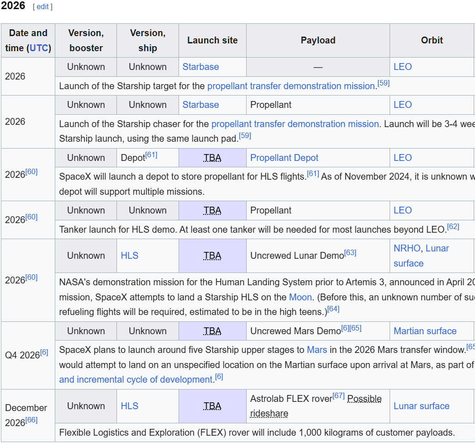This screenshot has height=443, width=475.
Task: Click TBA launch site in Uncrewed Lunar Demo row
Action: (x=212, y=256)
